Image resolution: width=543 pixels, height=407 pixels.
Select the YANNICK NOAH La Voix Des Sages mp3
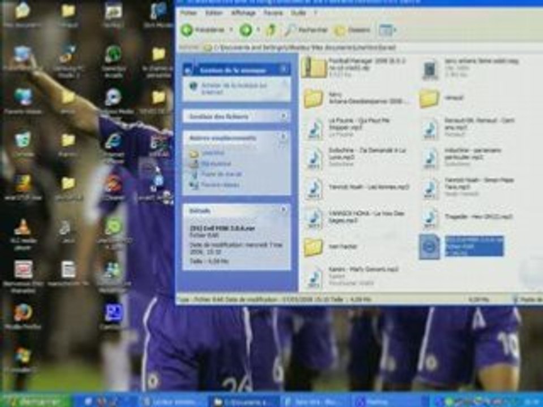(x=355, y=217)
